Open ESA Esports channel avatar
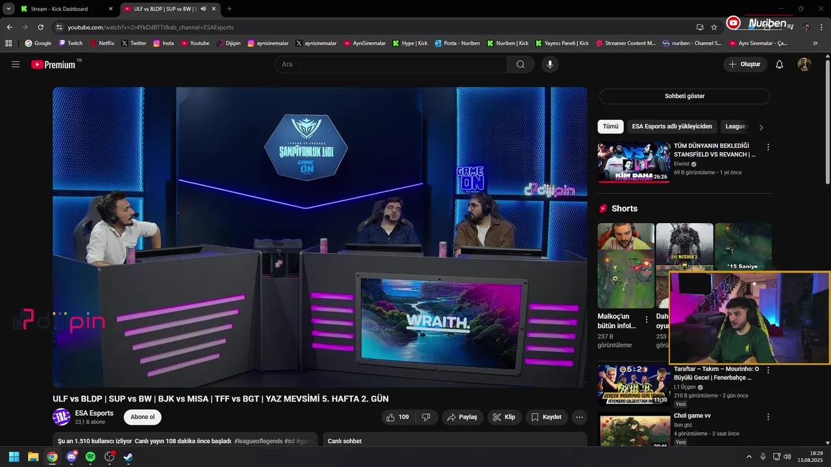Viewport: 831px width, 467px height. (x=62, y=417)
